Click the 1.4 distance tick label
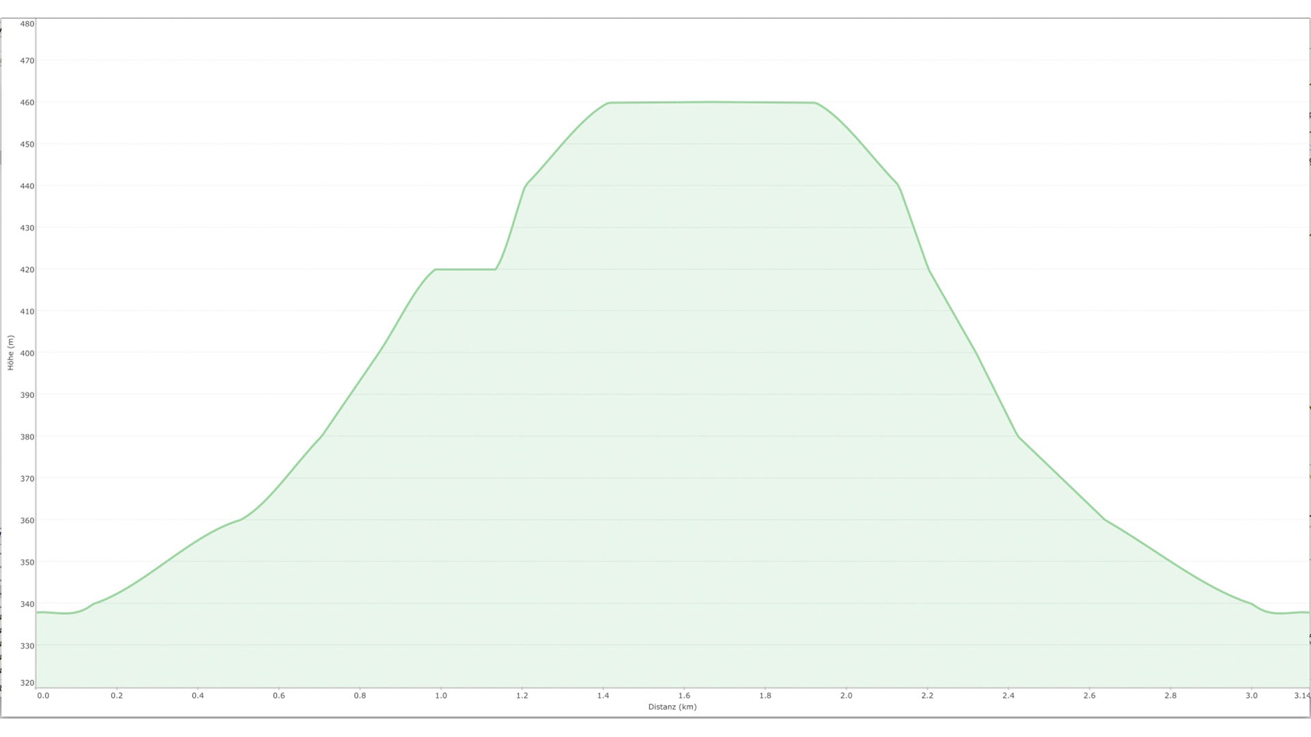The height and width of the screenshot is (737, 1311). [603, 696]
